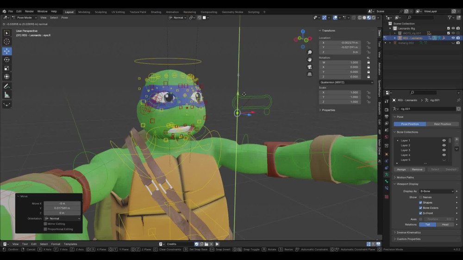This screenshot has width=463, height=260.
Task: Enable the Names checkbox in Viewport Display
Action: tap(420, 197)
